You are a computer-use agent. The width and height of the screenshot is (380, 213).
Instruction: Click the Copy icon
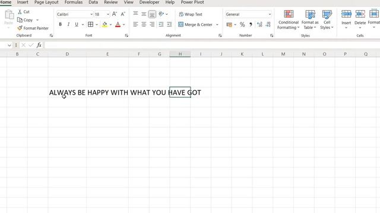[20, 20]
